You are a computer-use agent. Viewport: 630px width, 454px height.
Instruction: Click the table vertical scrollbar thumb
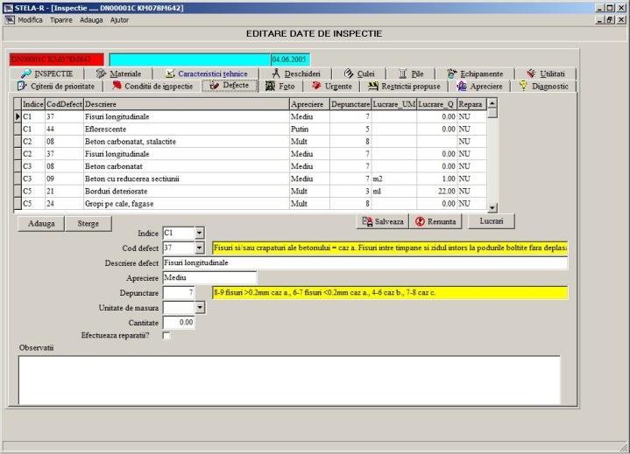point(492,113)
